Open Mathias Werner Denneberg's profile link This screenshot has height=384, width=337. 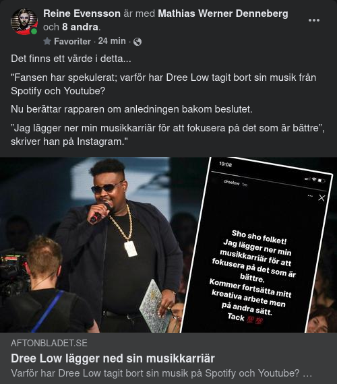coord(223,13)
